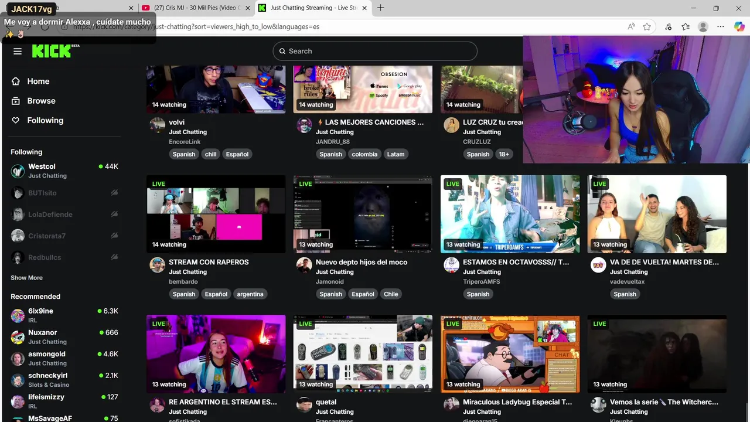Screen dimensions: 750x422
Task: Open Miraculous Ladybug Especial thumbnail
Action: click(x=510, y=354)
